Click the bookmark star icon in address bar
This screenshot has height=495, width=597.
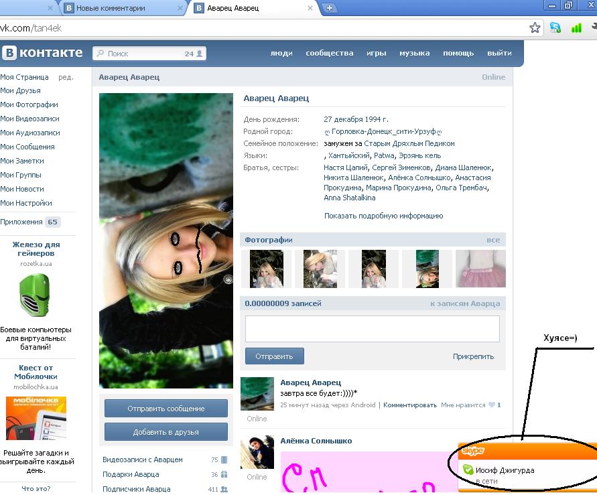(535, 27)
